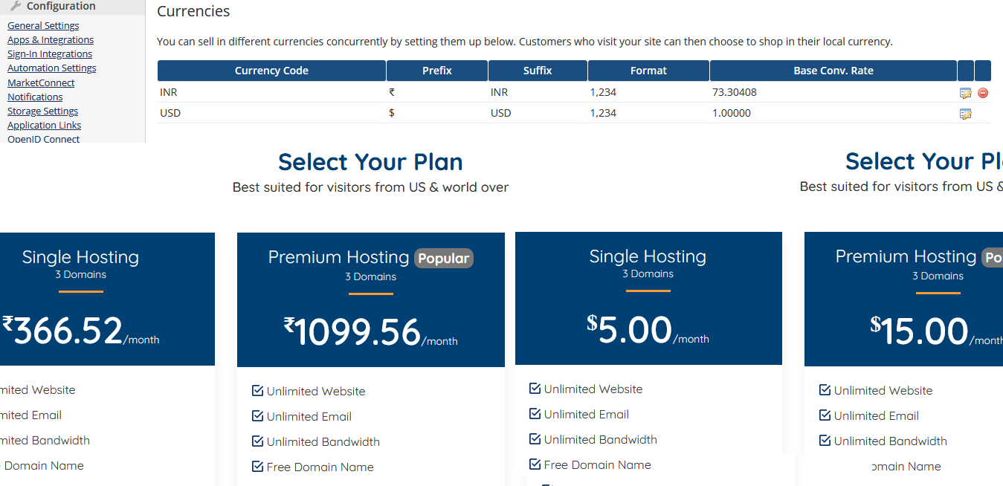Image resolution: width=1003 pixels, height=486 pixels.
Task: Edit the USD currency row
Action: click(x=965, y=114)
